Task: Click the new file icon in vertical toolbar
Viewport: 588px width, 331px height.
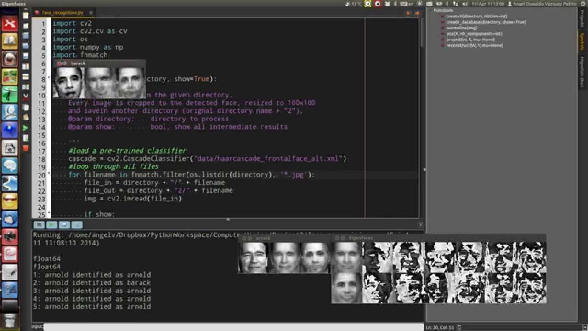Action: coord(26,16)
